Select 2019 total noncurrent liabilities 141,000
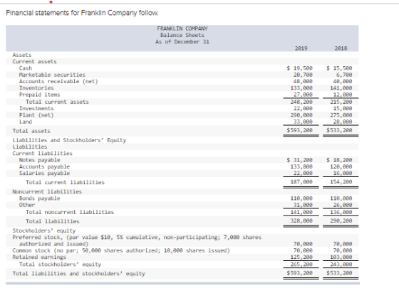 301,212
